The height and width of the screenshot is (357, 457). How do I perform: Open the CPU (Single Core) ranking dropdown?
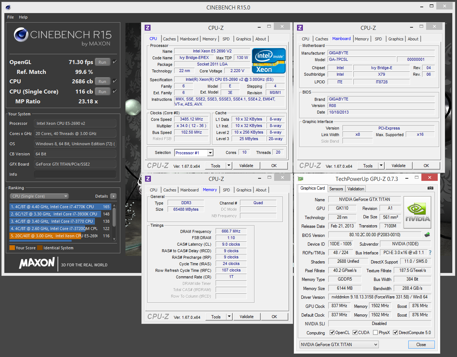point(39,196)
